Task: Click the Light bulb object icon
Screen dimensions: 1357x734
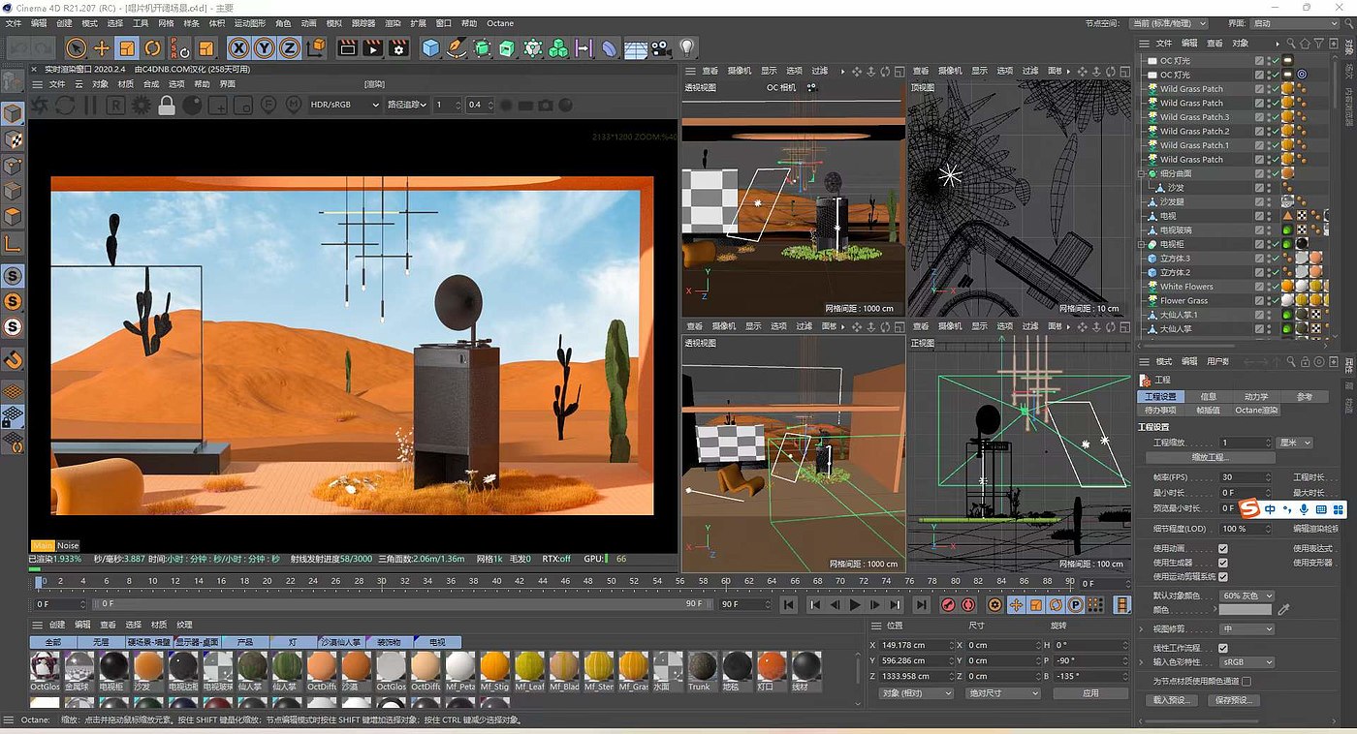Action: pos(686,47)
